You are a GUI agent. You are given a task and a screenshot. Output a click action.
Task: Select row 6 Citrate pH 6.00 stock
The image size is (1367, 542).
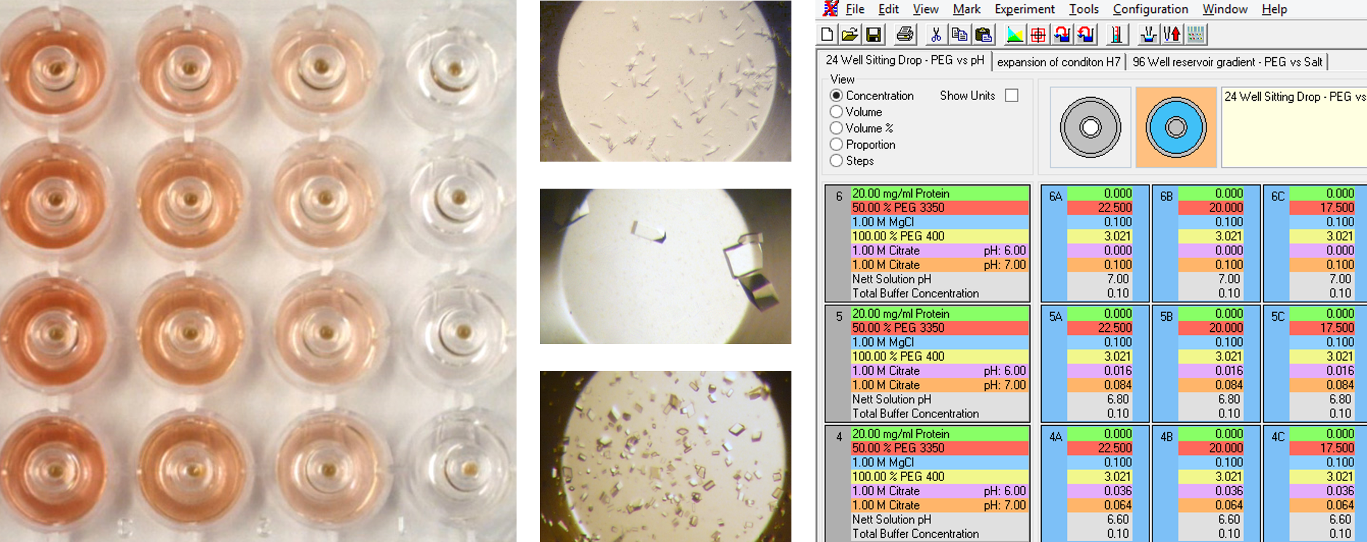[x=940, y=251]
